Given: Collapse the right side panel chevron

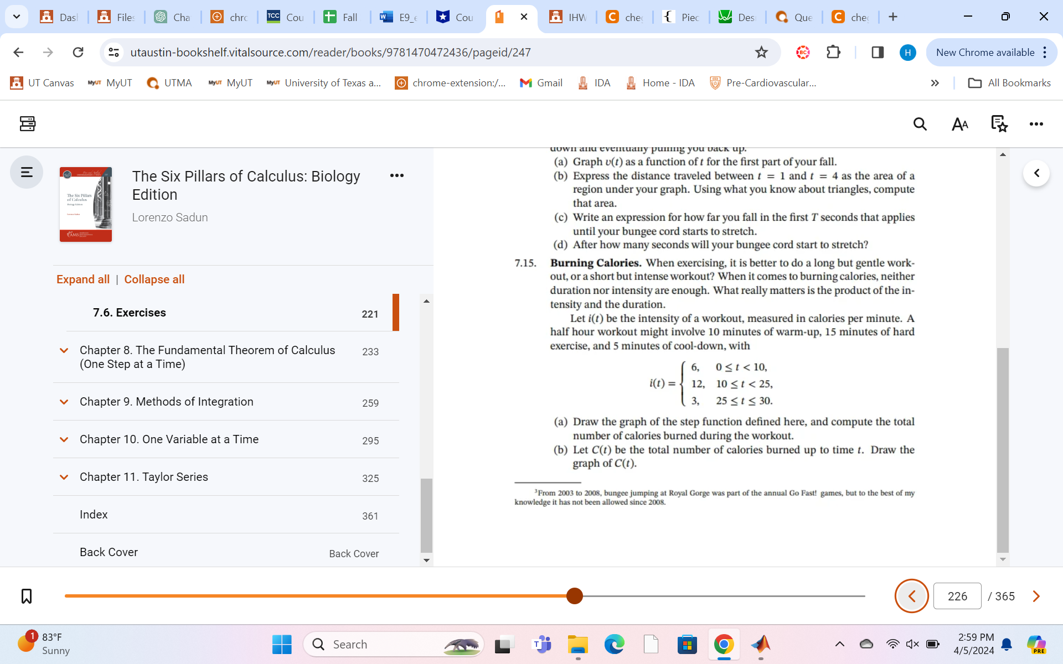Looking at the screenshot, I should (x=1036, y=173).
